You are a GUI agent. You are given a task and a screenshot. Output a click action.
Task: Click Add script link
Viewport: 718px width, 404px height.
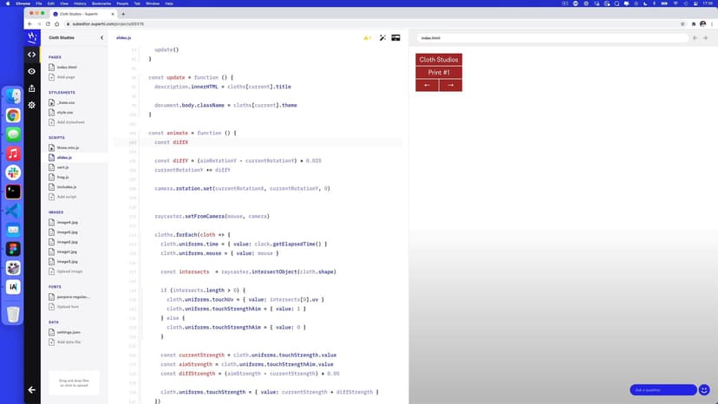66,197
